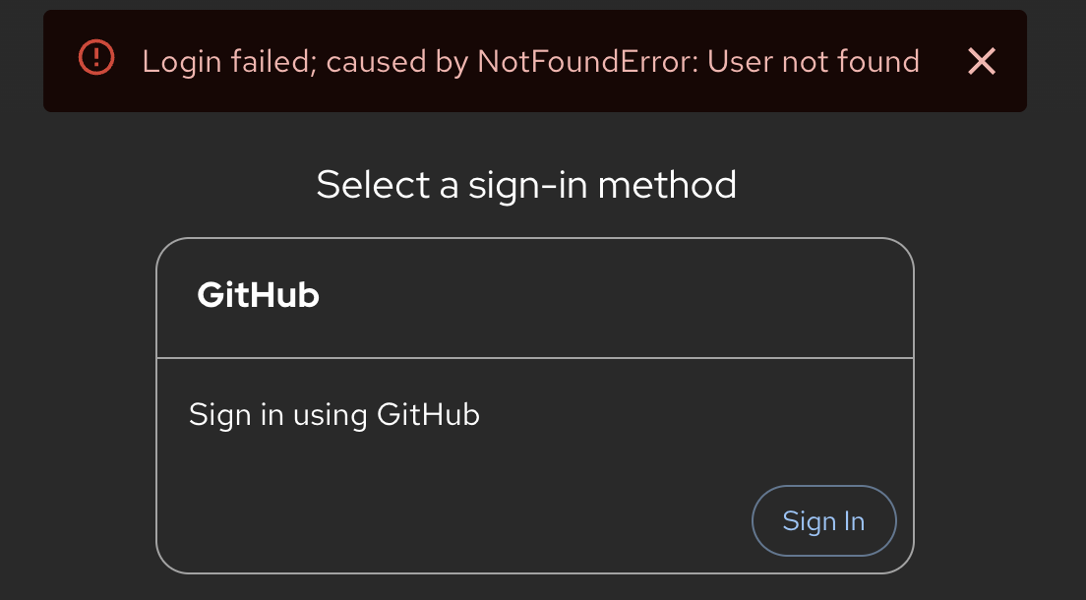Select the GitHub card title
1086x600 pixels.
[x=259, y=295]
